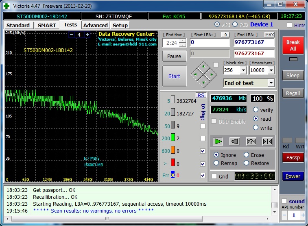Viewport: 308px width, 226px height.
Task: Click the orange 600 ms block indicator
Action: [x=173, y=150]
